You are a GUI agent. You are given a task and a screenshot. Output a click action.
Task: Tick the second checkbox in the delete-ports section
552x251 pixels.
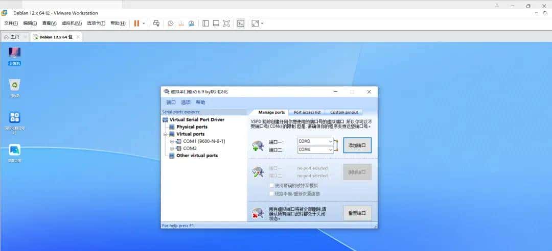[271, 193]
